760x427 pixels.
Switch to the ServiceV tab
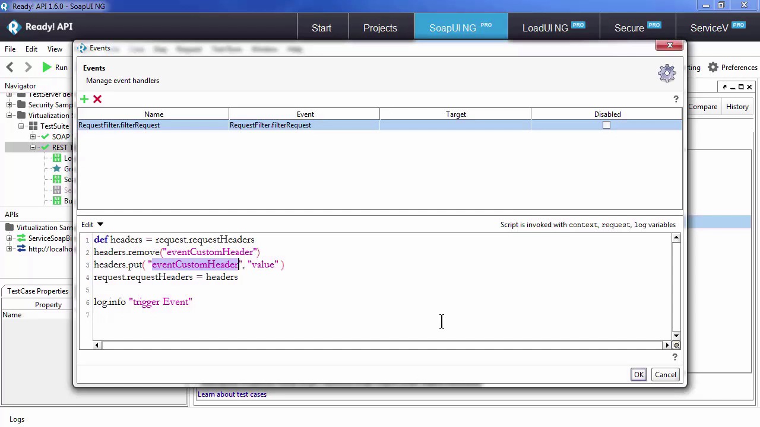tap(717, 28)
